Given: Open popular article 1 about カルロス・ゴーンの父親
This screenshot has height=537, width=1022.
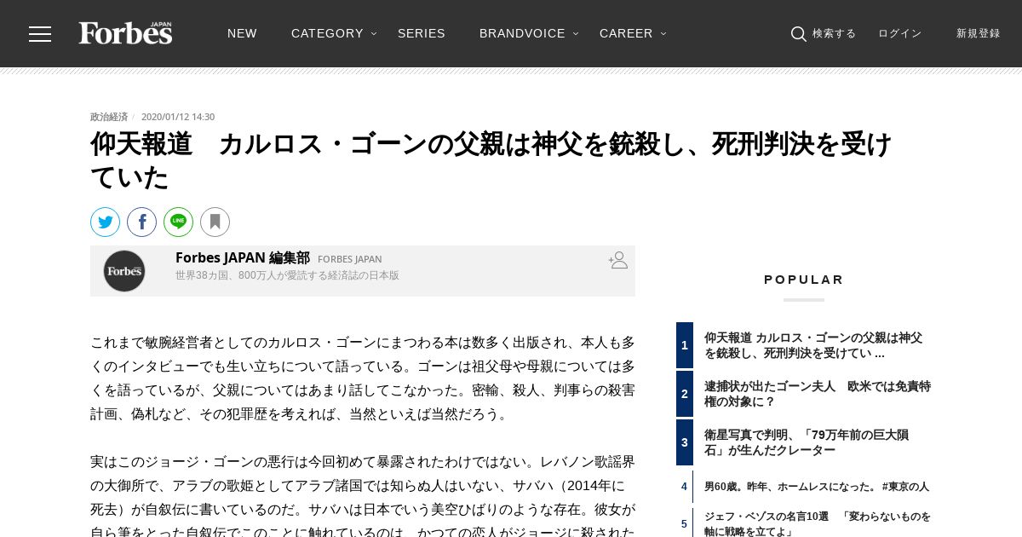Looking at the screenshot, I should 813,345.
